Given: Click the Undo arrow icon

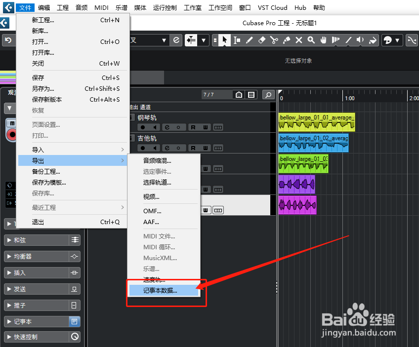Looking at the screenshot, I should click(8, 40).
